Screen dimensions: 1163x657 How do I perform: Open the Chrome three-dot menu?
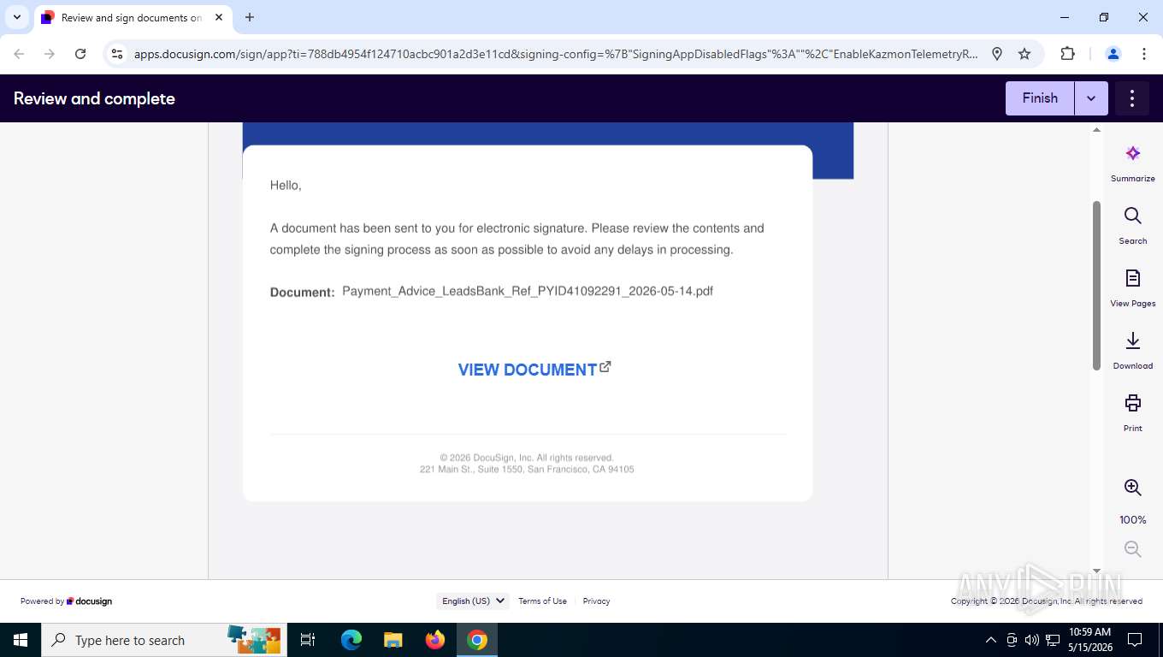[x=1144, y=54]
